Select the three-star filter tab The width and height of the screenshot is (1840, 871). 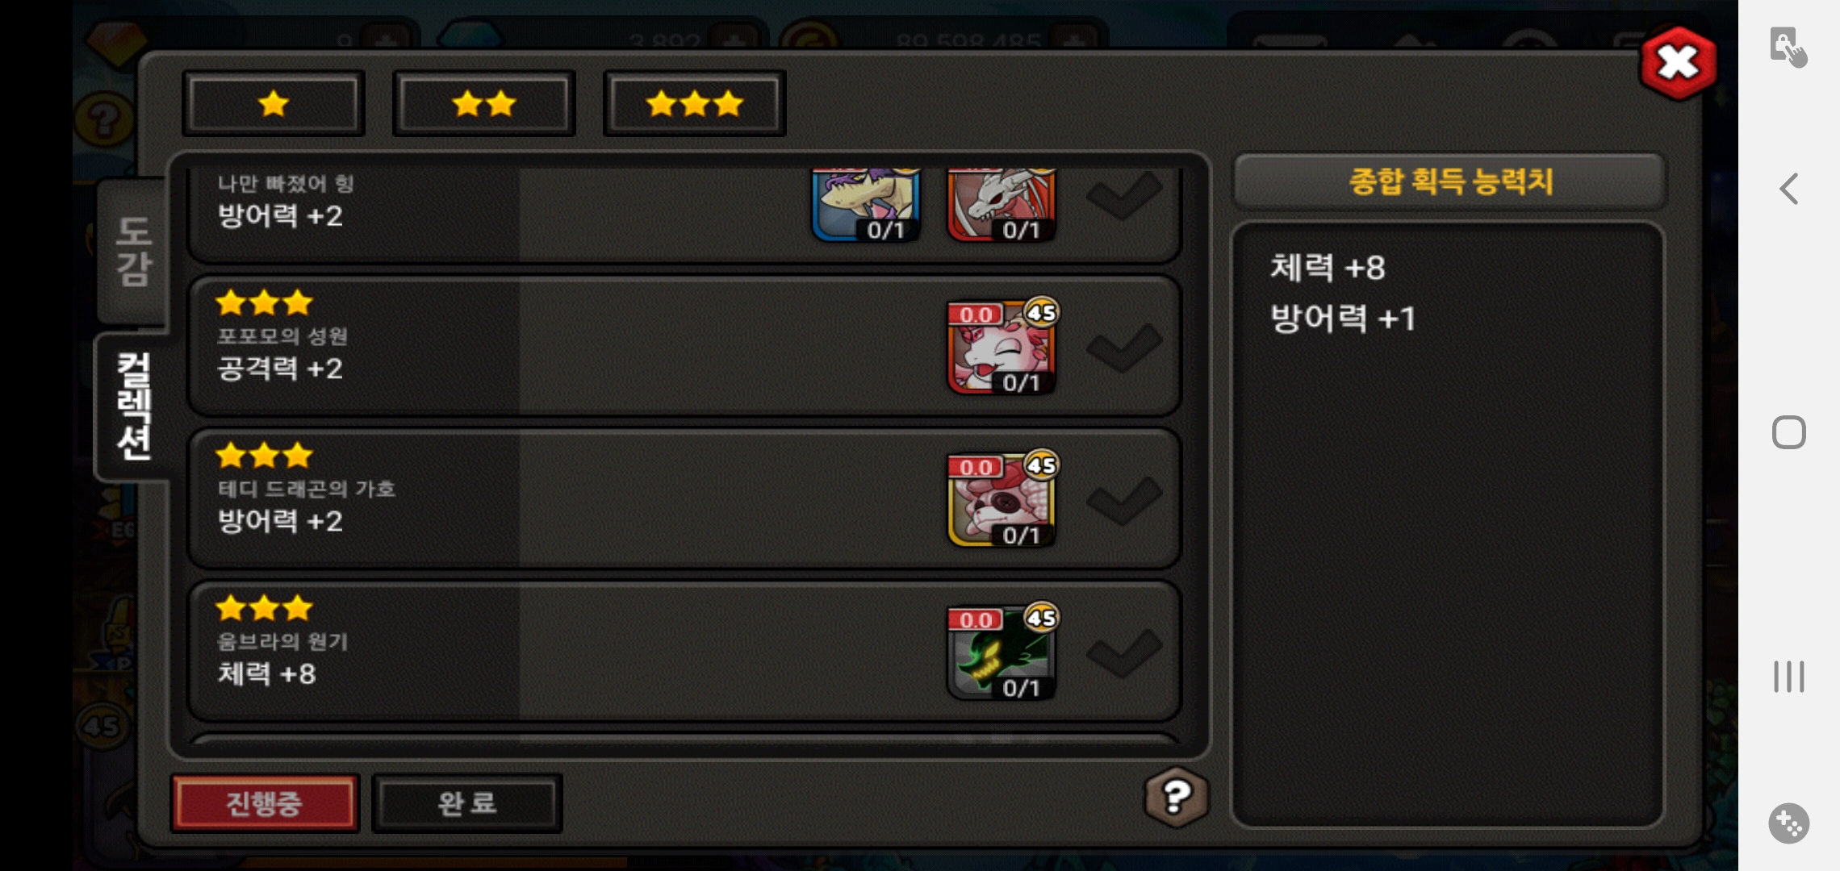click(x=694, y=103)
